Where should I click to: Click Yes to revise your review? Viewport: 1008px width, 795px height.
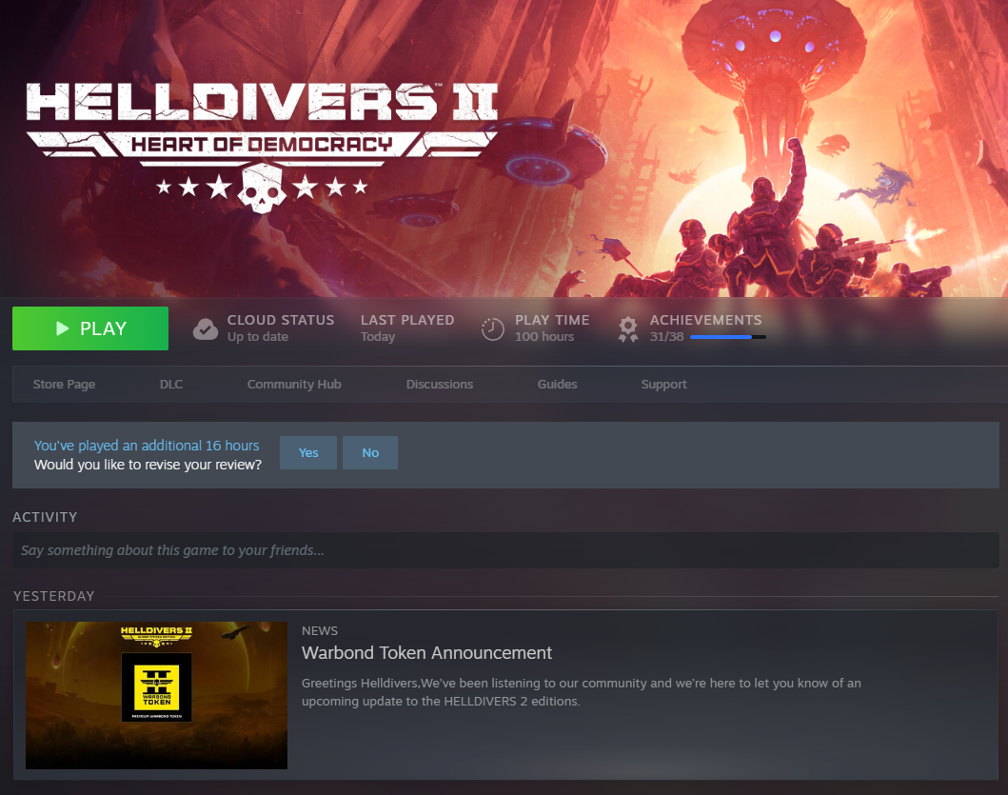point(308,453)
